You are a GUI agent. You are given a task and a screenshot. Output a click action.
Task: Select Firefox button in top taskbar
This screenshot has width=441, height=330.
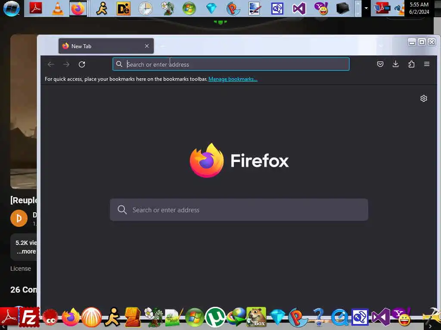pos(78,9)
